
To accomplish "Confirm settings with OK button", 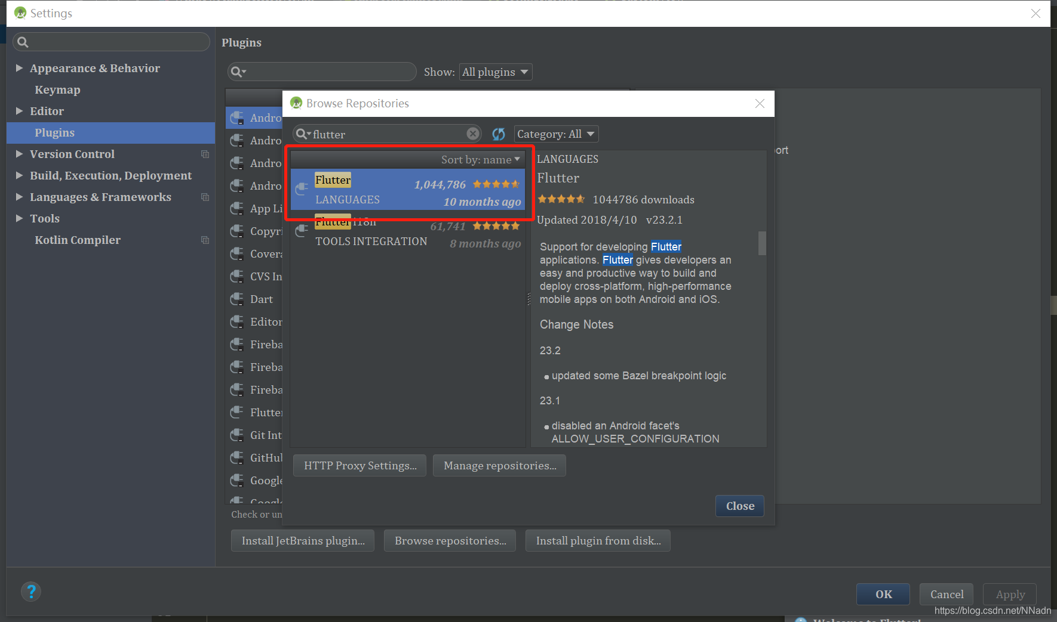I will [x=883, y=595].
